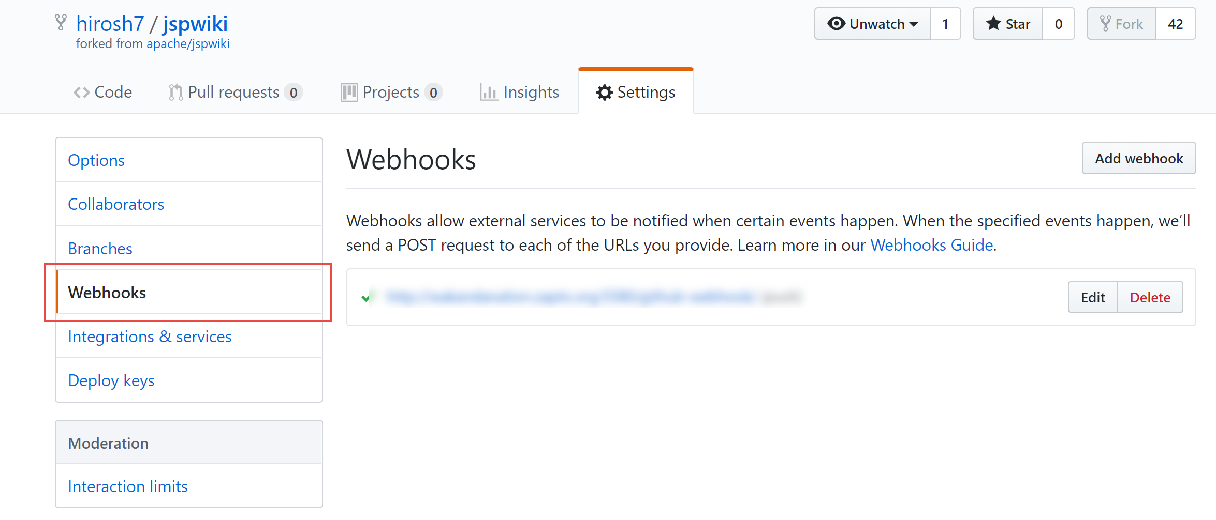Open the fork count 42

[1175, 24]
